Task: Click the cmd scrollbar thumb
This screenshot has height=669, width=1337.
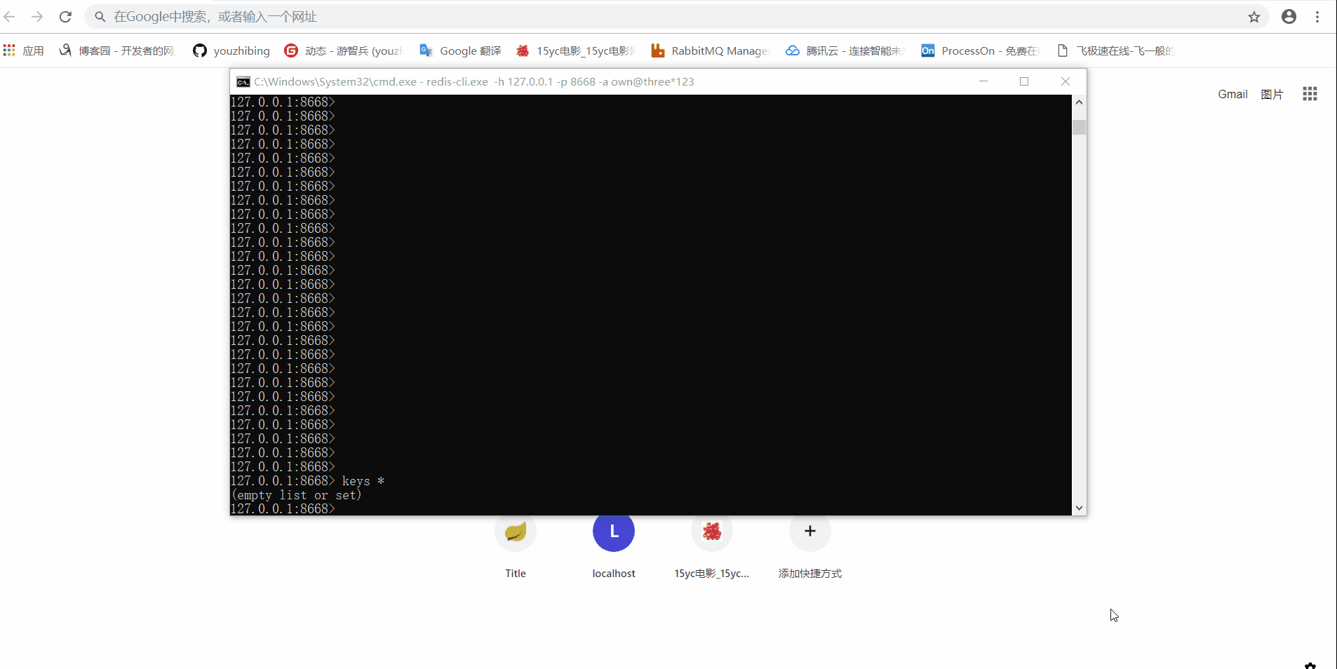Action: (1079, 127)
